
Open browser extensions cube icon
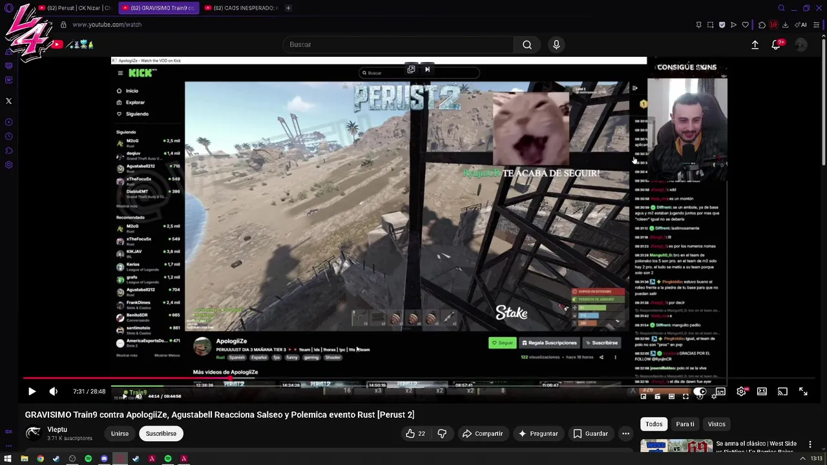click(x=762, y=25)
